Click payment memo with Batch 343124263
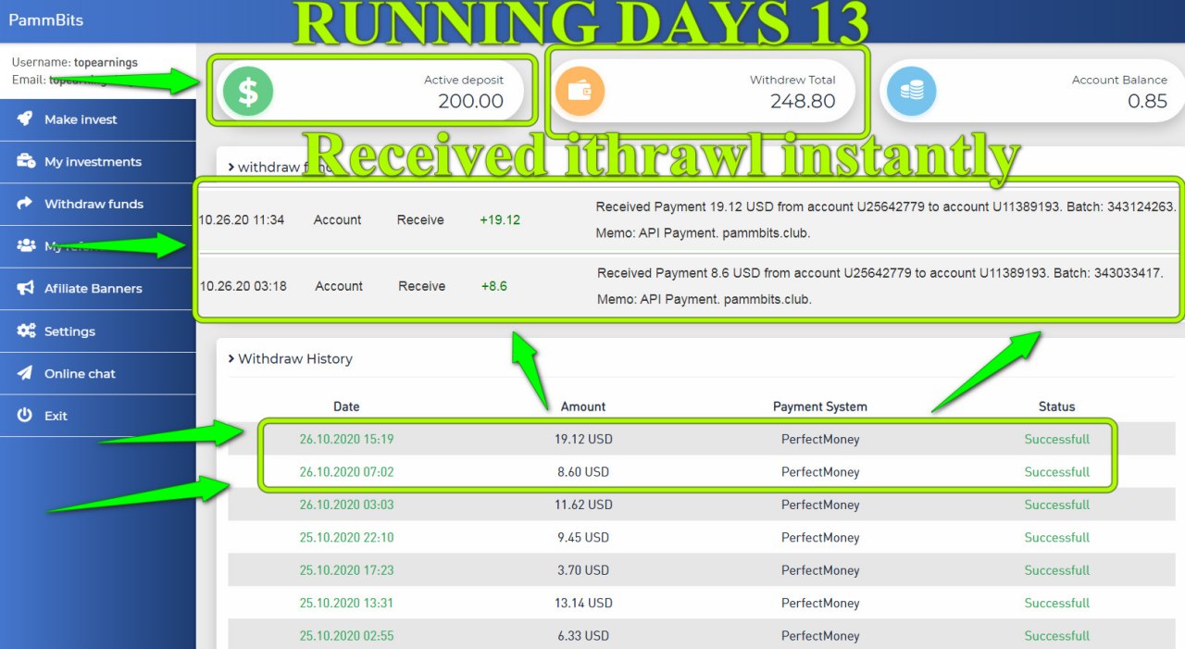Image resolution: width=1185 pixels, height=649 pixels. (886, 220)
